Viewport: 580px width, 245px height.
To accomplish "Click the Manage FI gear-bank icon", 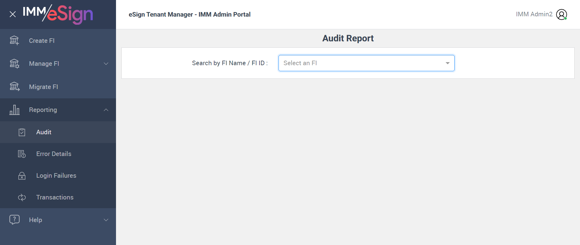I will pos(14,64).
